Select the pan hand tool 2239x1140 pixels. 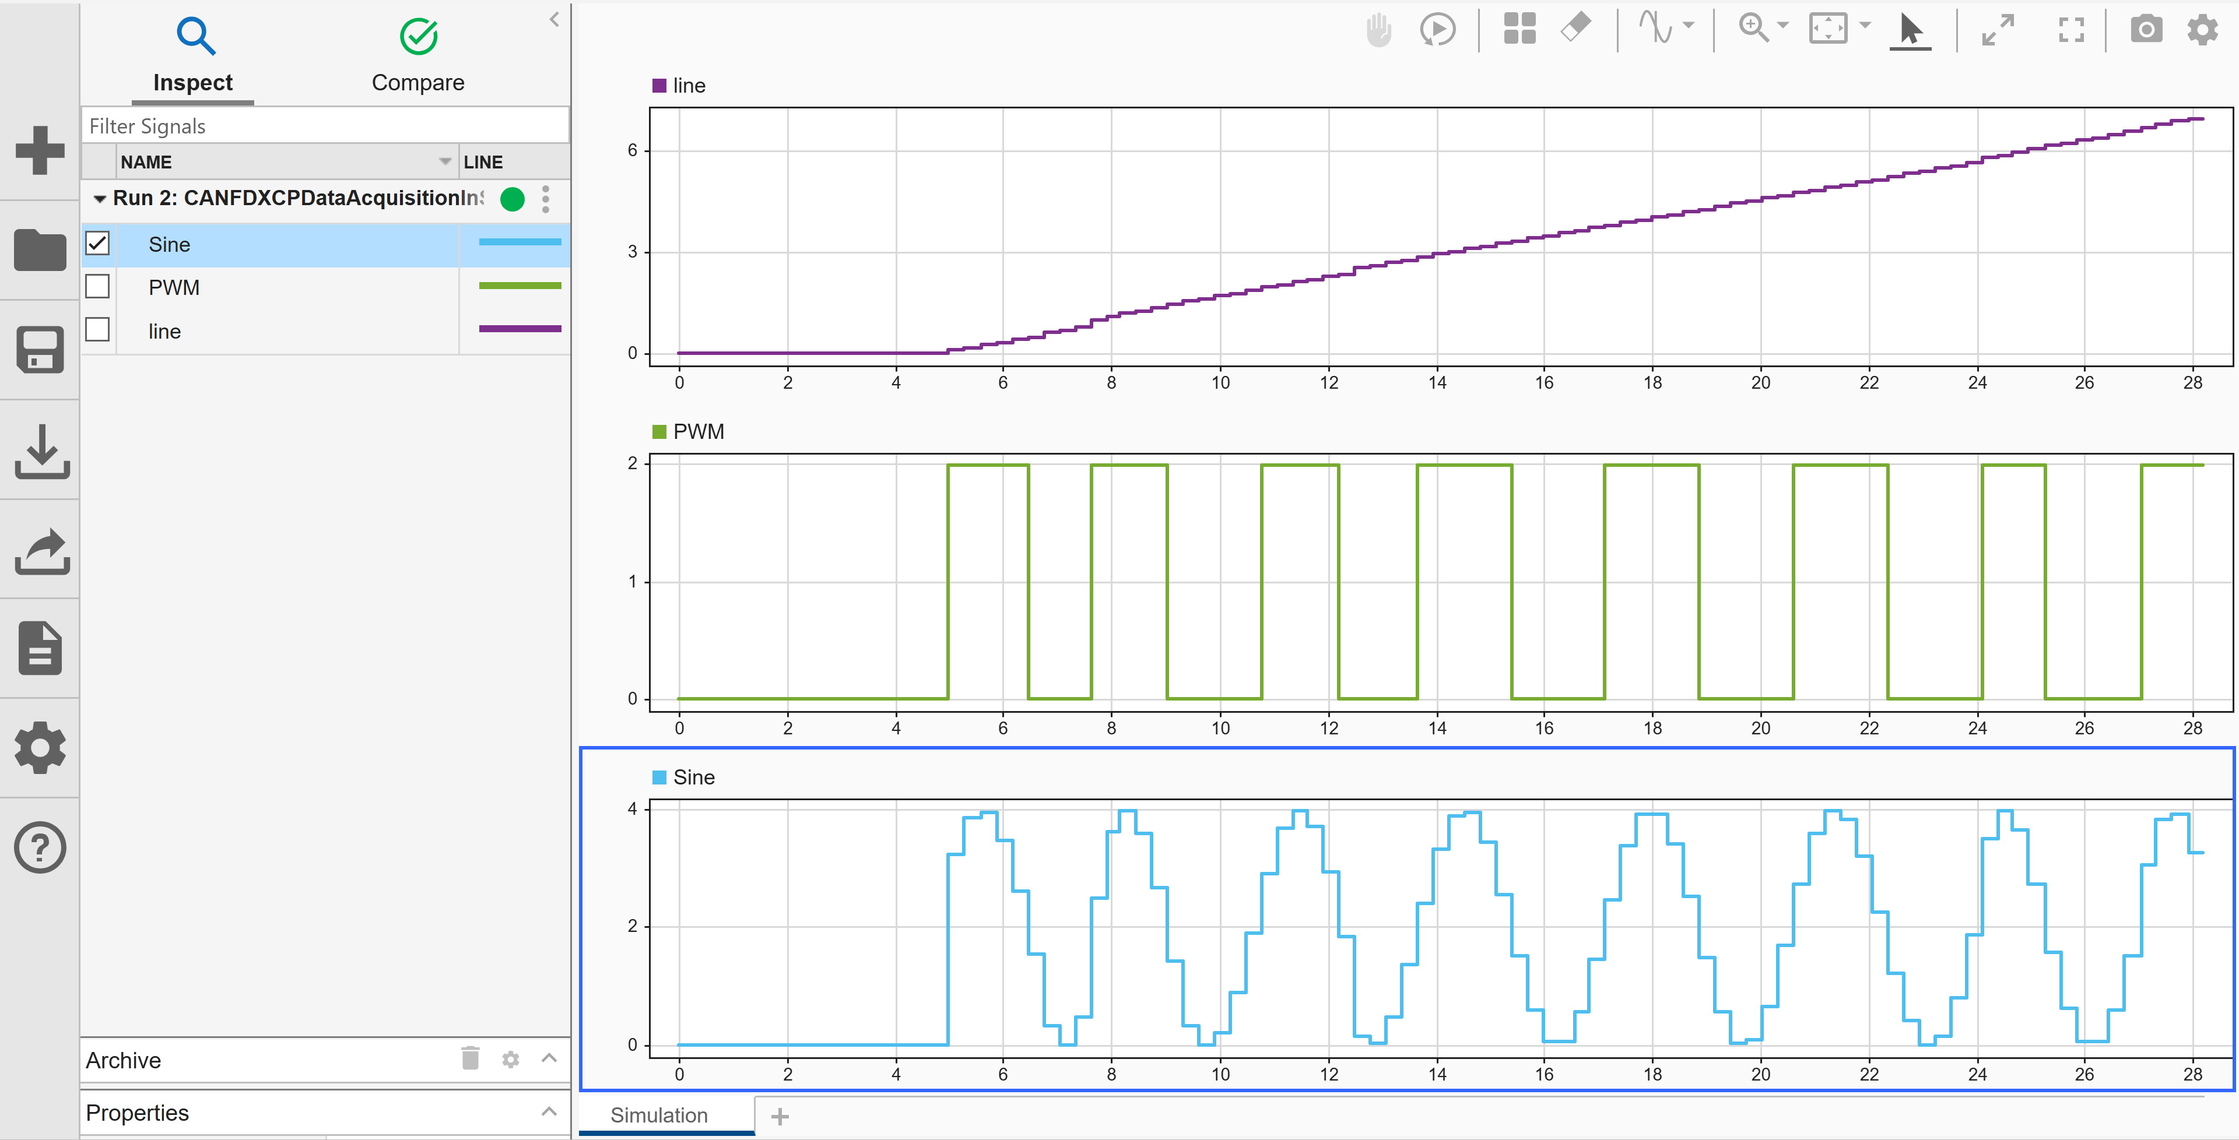click(x=1378, y=30)
